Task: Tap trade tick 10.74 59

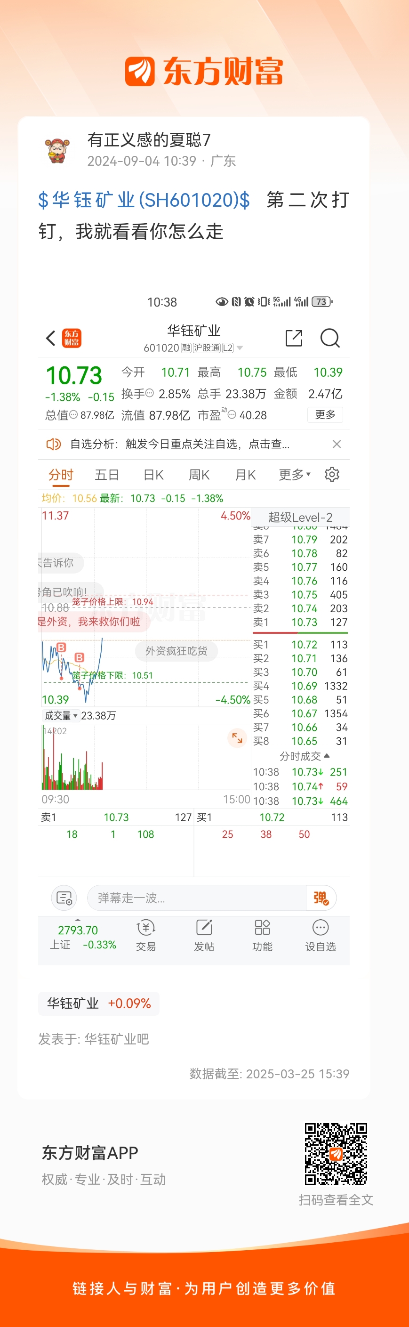Action: click(x=300, y=786)
